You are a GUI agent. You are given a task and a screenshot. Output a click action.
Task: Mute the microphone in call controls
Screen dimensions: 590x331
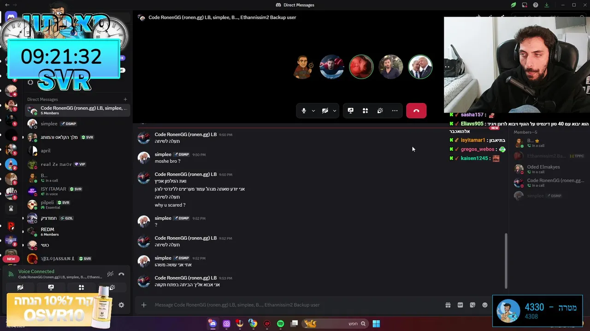[303, 111]
